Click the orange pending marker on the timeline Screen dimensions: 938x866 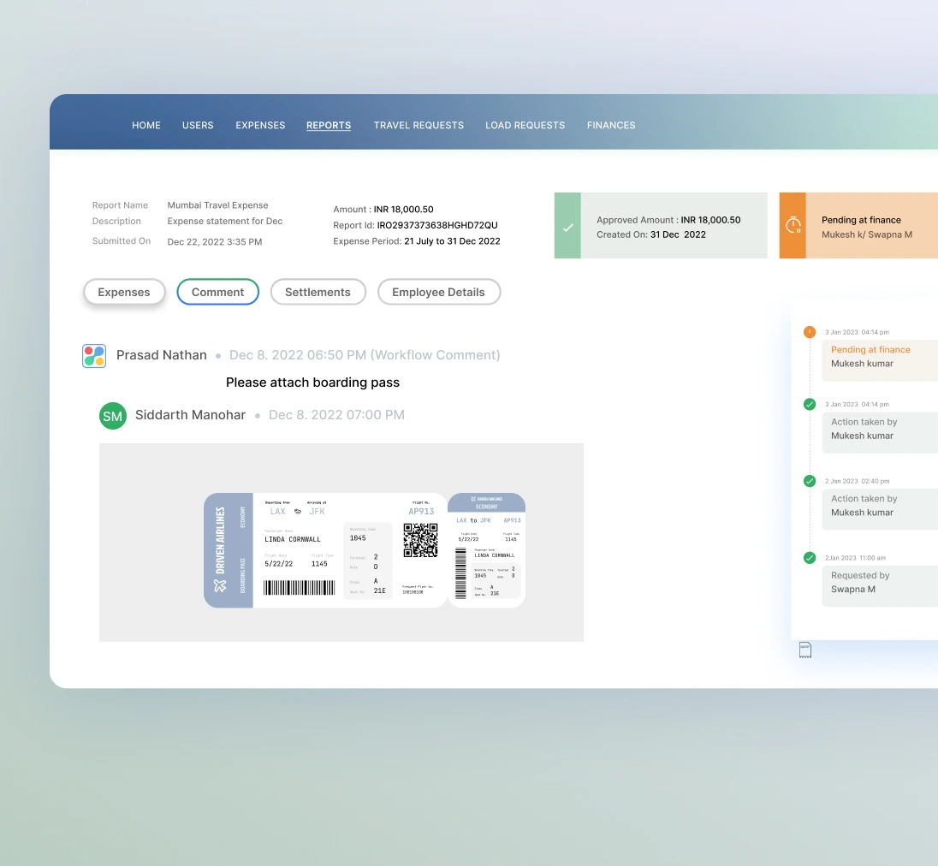(809, 332)
